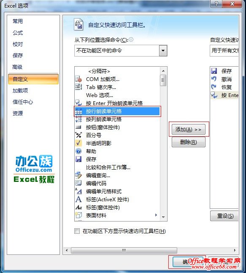
Task: Open the 不在功能区中的命令 dropdown arrow
Action: coord(163,51)
